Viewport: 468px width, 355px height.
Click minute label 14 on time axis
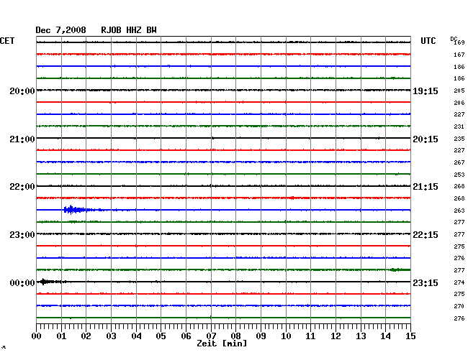[x=385, y=336]
